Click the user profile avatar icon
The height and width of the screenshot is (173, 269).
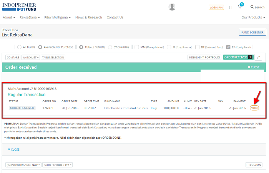click(172, 7)
